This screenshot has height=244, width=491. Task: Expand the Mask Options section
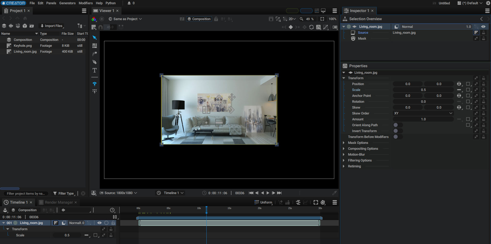pyautogui.click(x=344, y=143)
